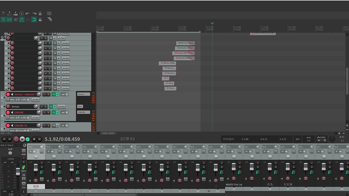This screenshot has width=349, height=196.
Task: Mute track 35 Serum
Action: click(42, 107)
